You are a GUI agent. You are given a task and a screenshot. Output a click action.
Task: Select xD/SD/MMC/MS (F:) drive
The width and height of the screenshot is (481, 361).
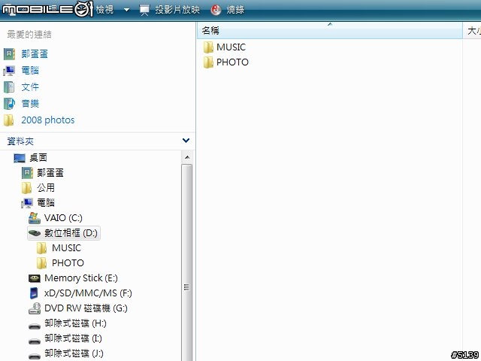88,293
